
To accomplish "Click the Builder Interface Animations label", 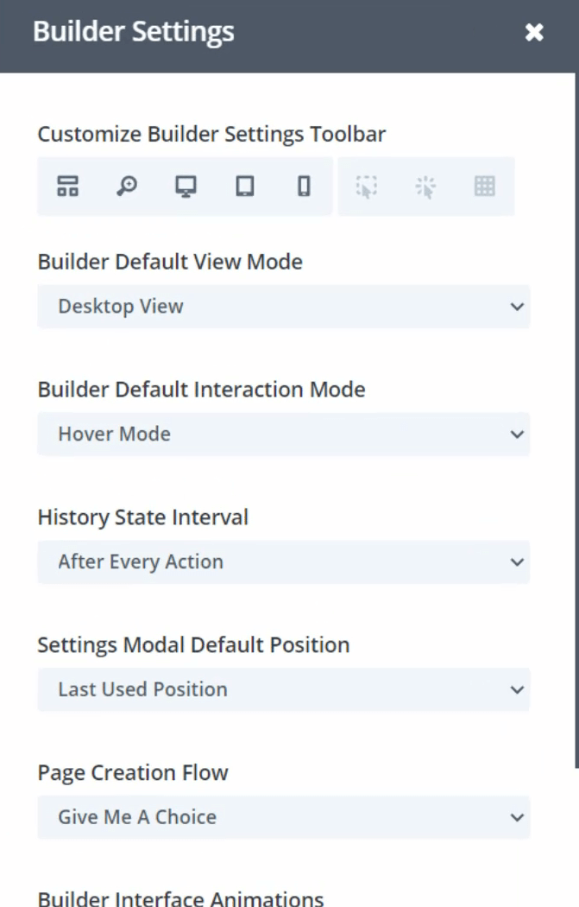I will point(180,898).
